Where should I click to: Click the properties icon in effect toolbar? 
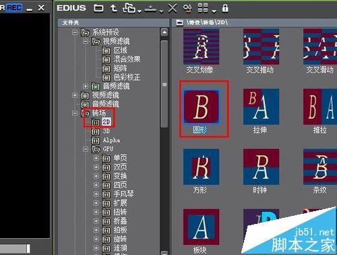coord(187,8)
